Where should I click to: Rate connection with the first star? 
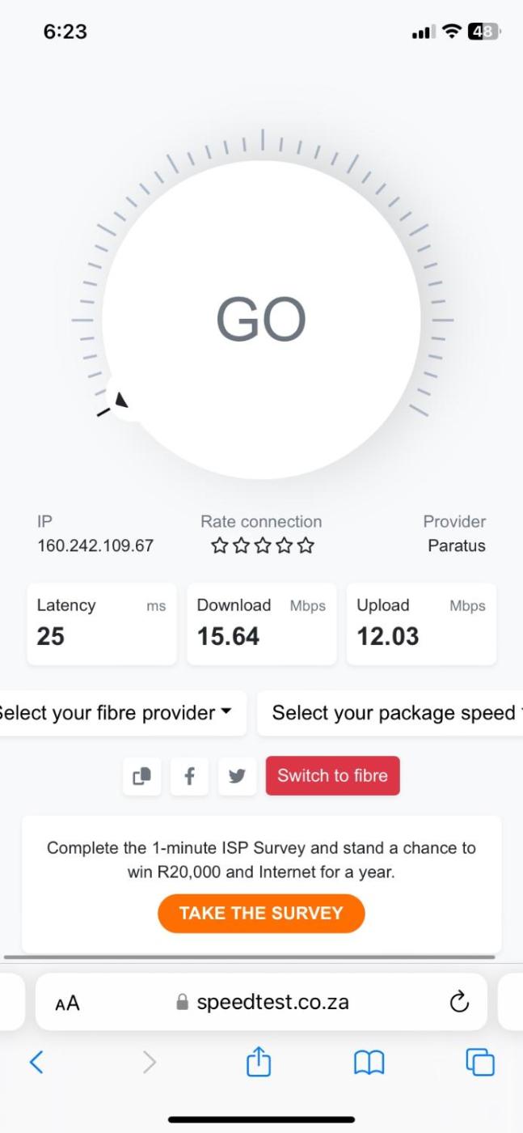(219, 546)
